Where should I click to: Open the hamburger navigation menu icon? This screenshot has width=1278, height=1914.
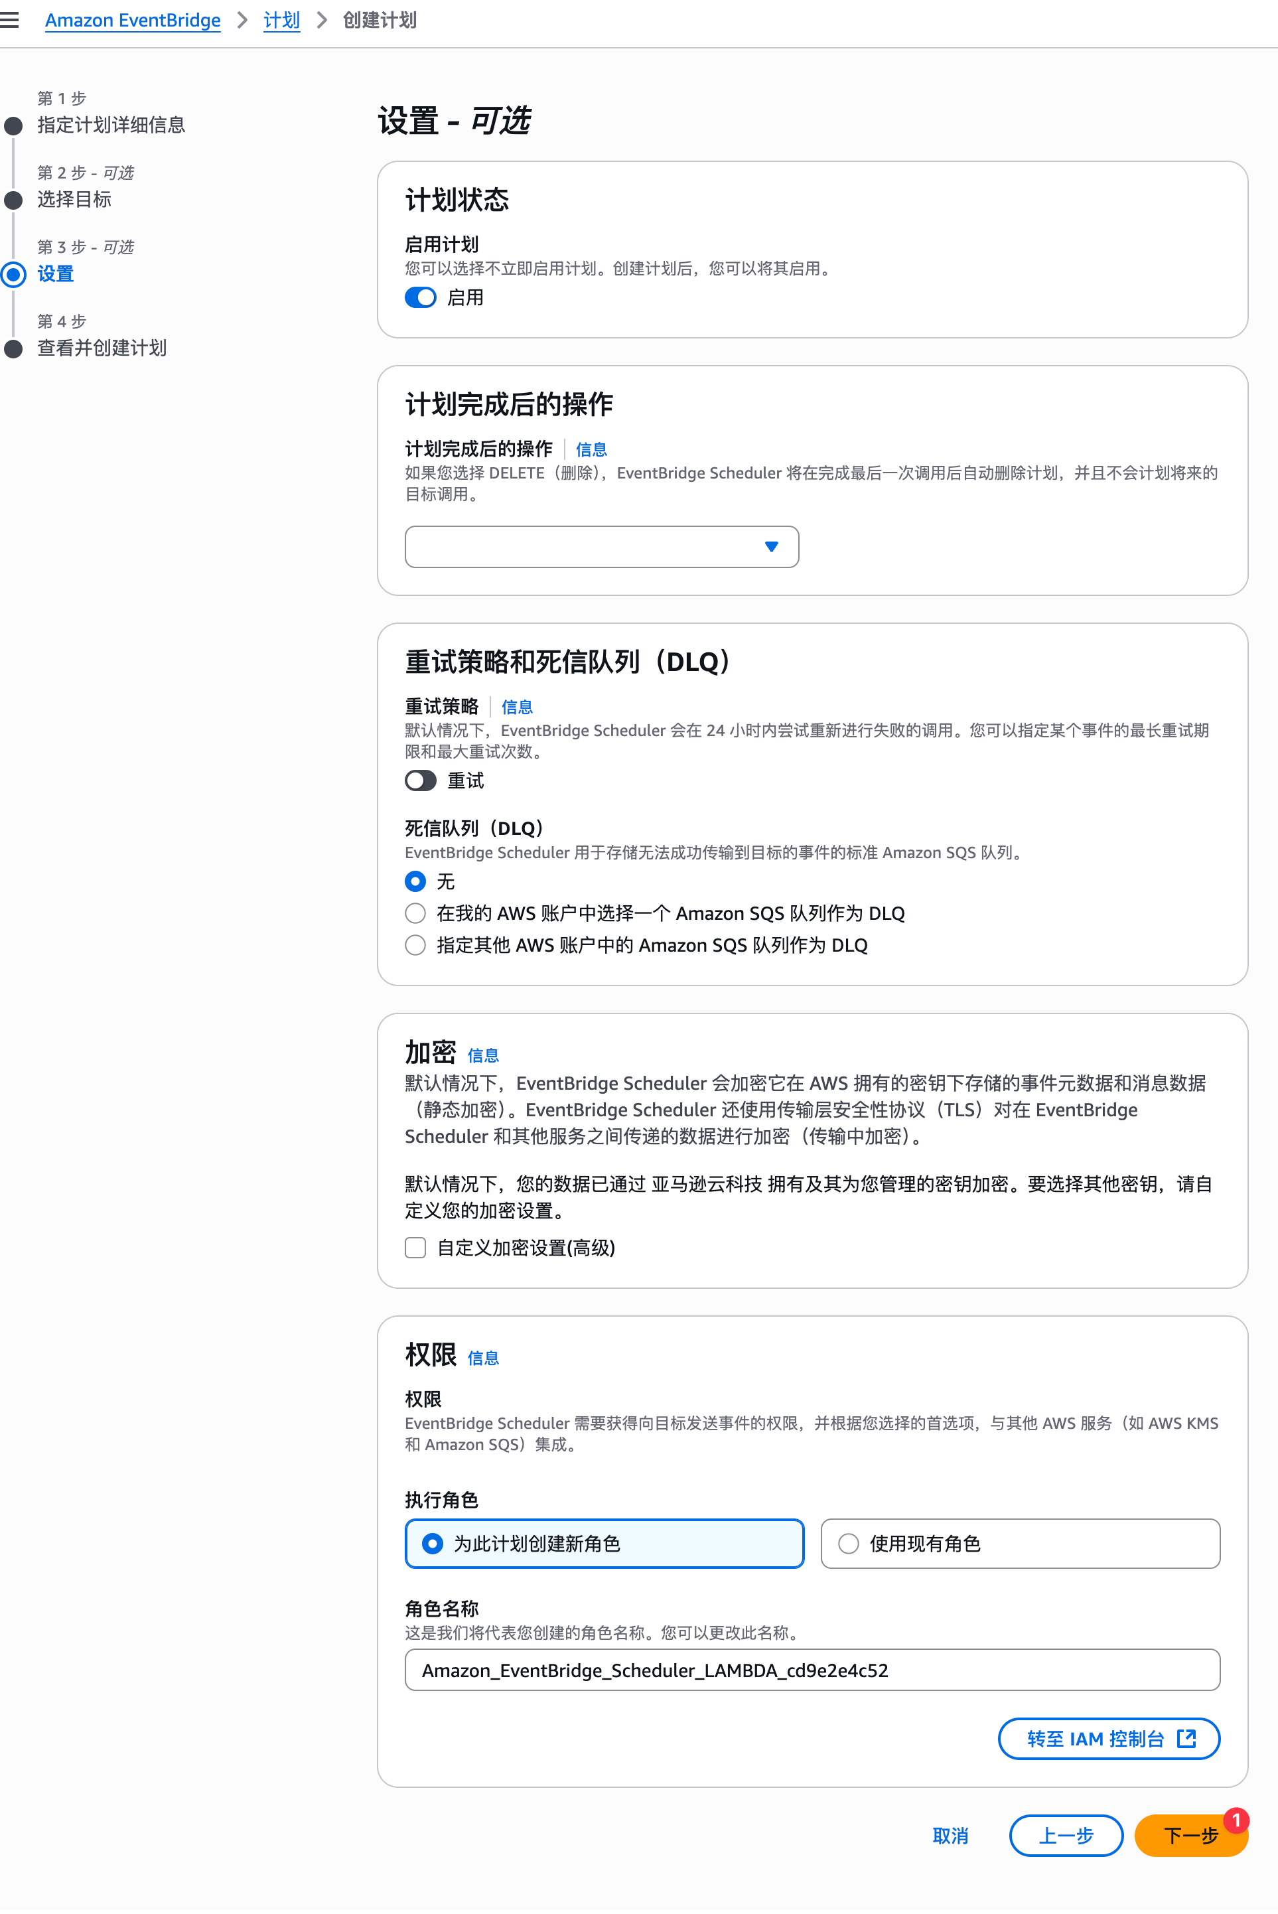pyautogui.click(x=10, y=21)
